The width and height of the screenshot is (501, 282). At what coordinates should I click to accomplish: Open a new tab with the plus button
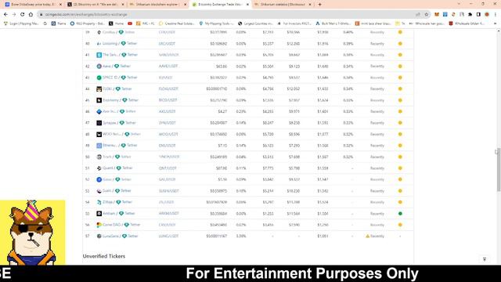320,5
